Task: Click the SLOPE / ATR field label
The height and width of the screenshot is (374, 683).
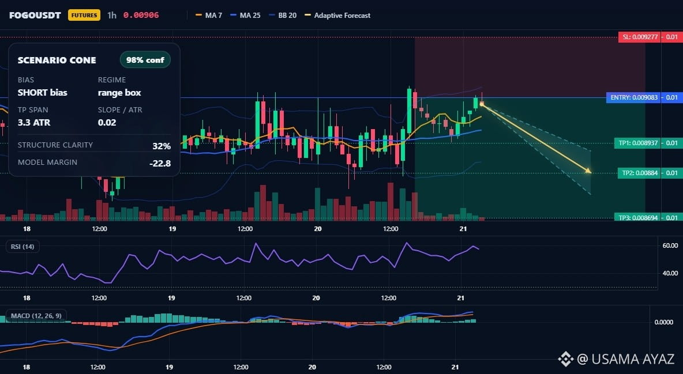Action: 120,109
